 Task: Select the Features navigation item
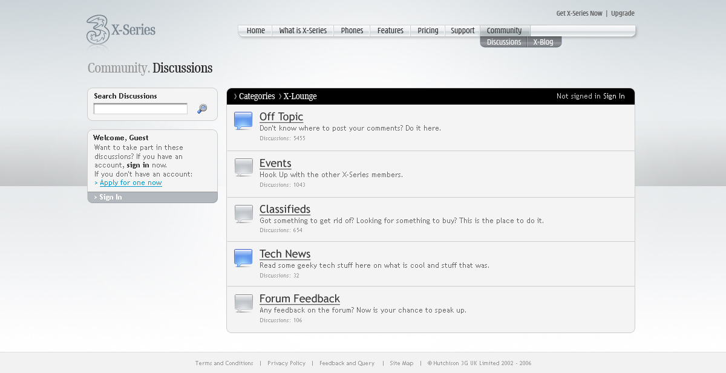pos(390,31)
